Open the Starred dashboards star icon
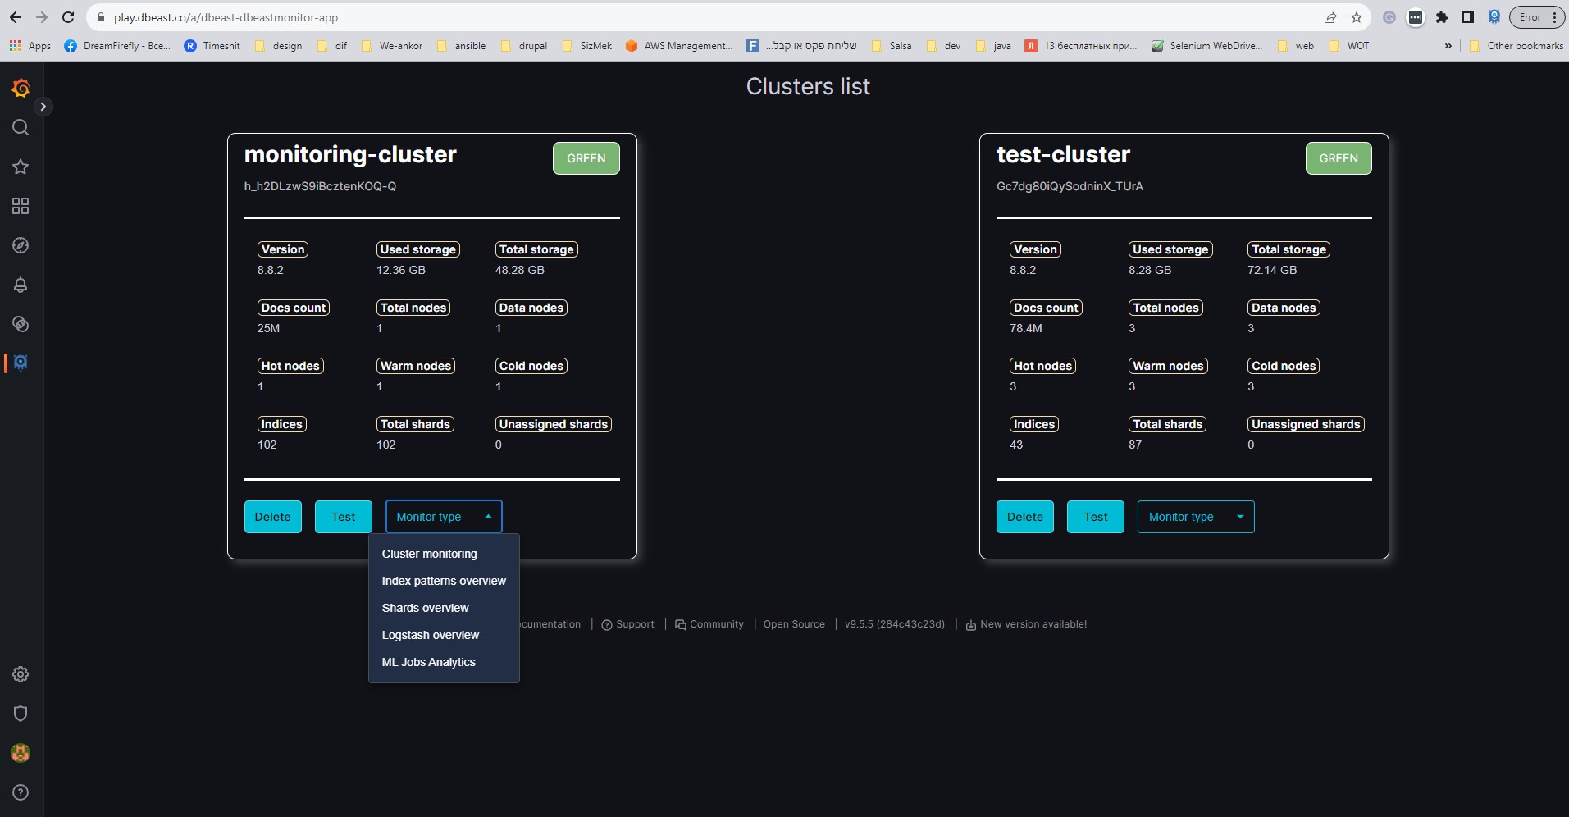The image size is (1569, 817). pyautogui.click(x=21, y=167)
